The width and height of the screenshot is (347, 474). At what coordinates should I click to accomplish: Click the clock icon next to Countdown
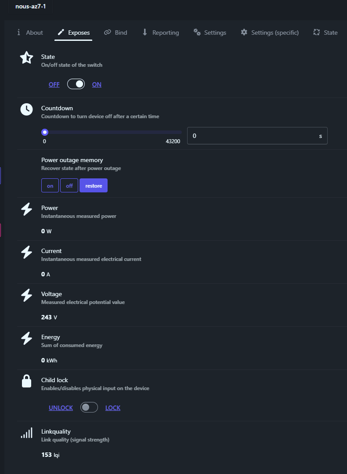click(27, 109)
